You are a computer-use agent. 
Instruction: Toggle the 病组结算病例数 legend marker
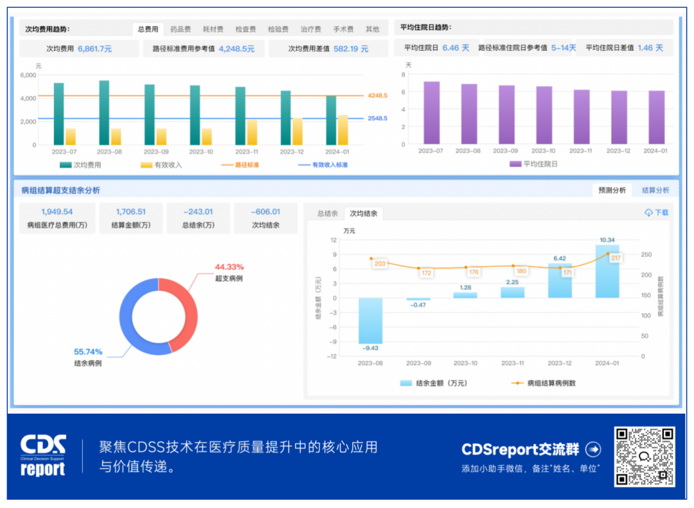pos(517,383)
